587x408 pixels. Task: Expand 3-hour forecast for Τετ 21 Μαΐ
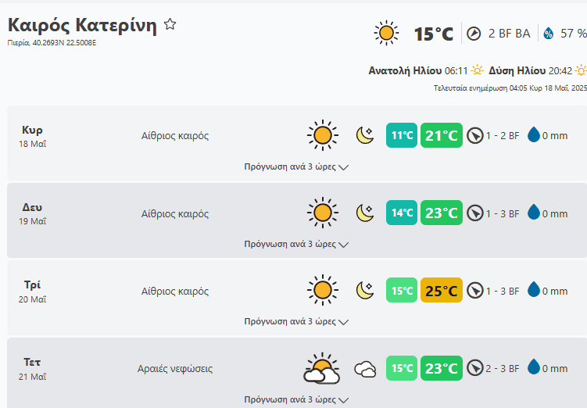click(x=295, y=399)
